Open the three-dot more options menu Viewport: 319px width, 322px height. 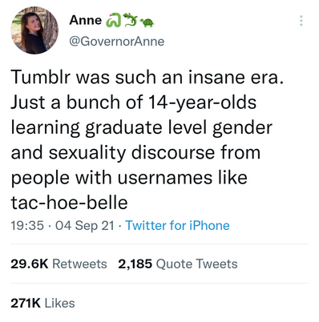(x=301, y=21)
